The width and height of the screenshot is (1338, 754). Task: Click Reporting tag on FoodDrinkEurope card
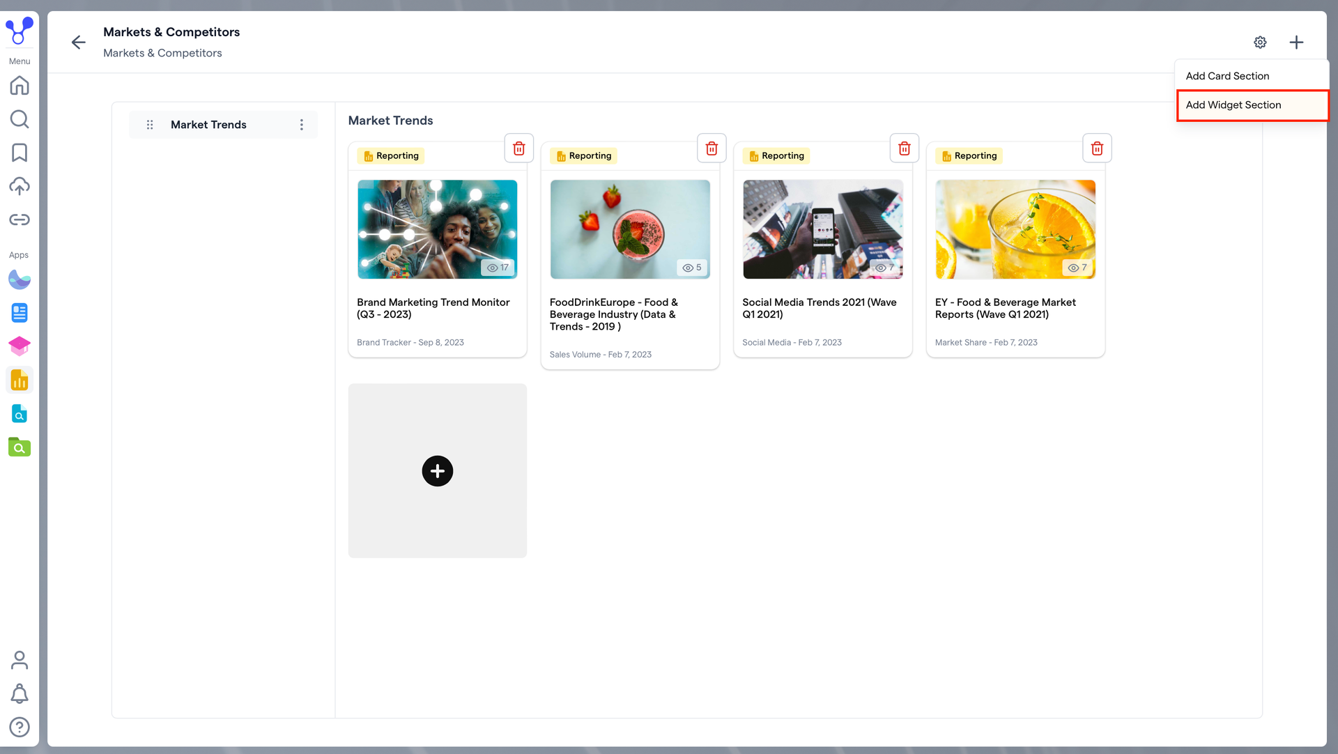click(583, 156)
